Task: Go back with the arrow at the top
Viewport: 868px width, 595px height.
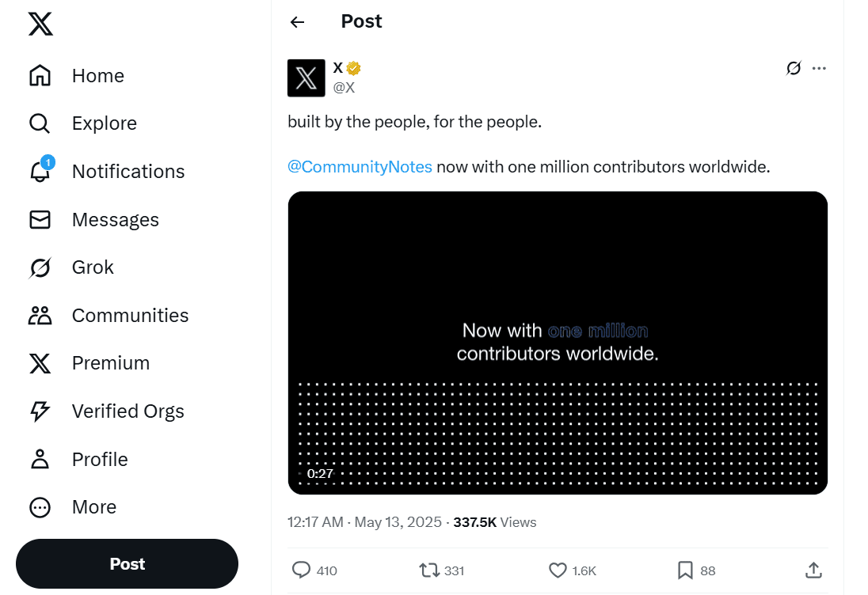Action: (x=296, y=22)
